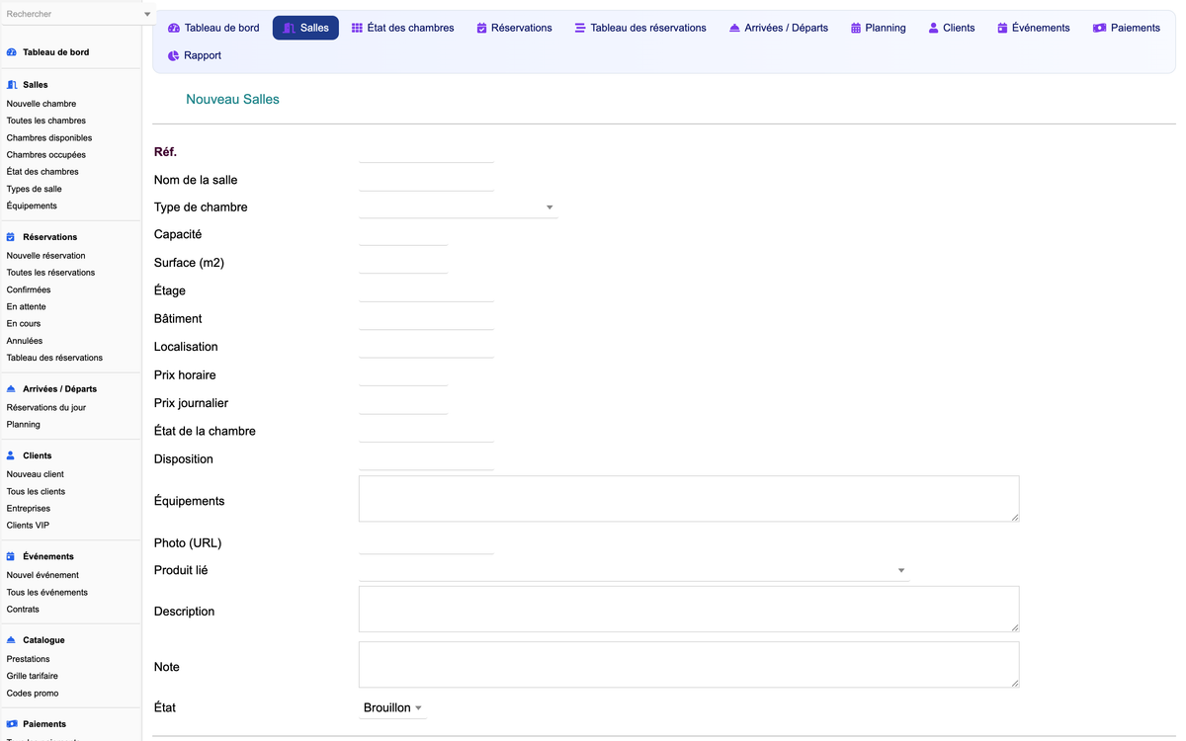Click the Tableau des réservations list icon

pyautogui.click(x=580, y=28)
